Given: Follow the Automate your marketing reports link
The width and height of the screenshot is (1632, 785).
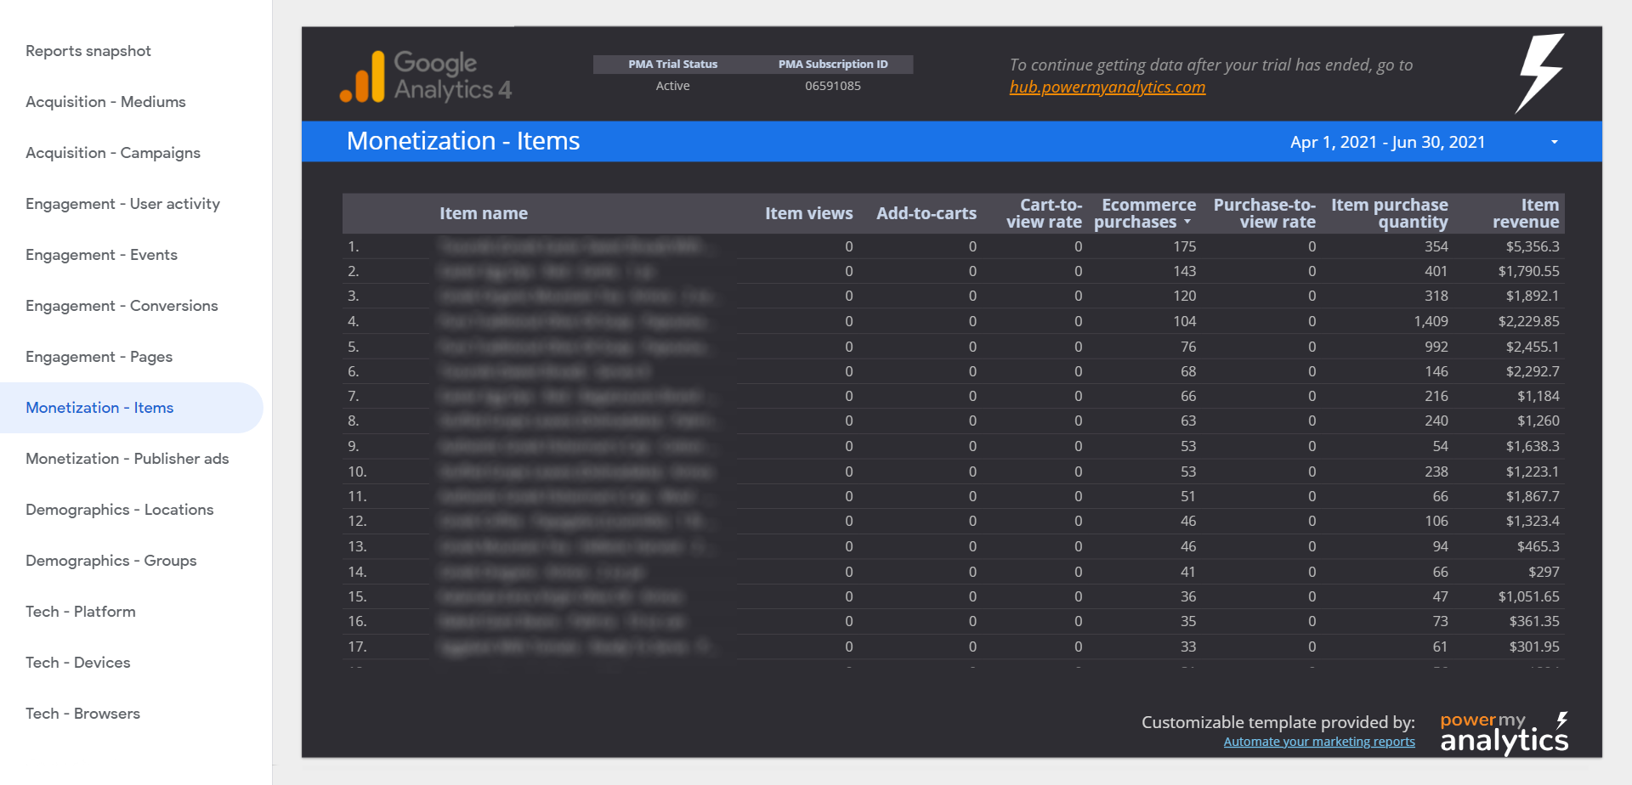Looking at the screenshot, I should pos(1319,742).
